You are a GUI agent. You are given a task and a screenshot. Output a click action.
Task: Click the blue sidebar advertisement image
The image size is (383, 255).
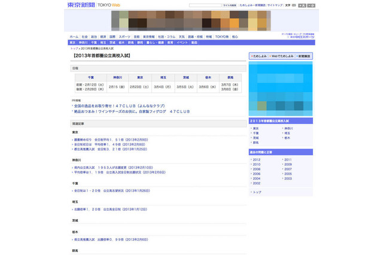coord(281,89)
